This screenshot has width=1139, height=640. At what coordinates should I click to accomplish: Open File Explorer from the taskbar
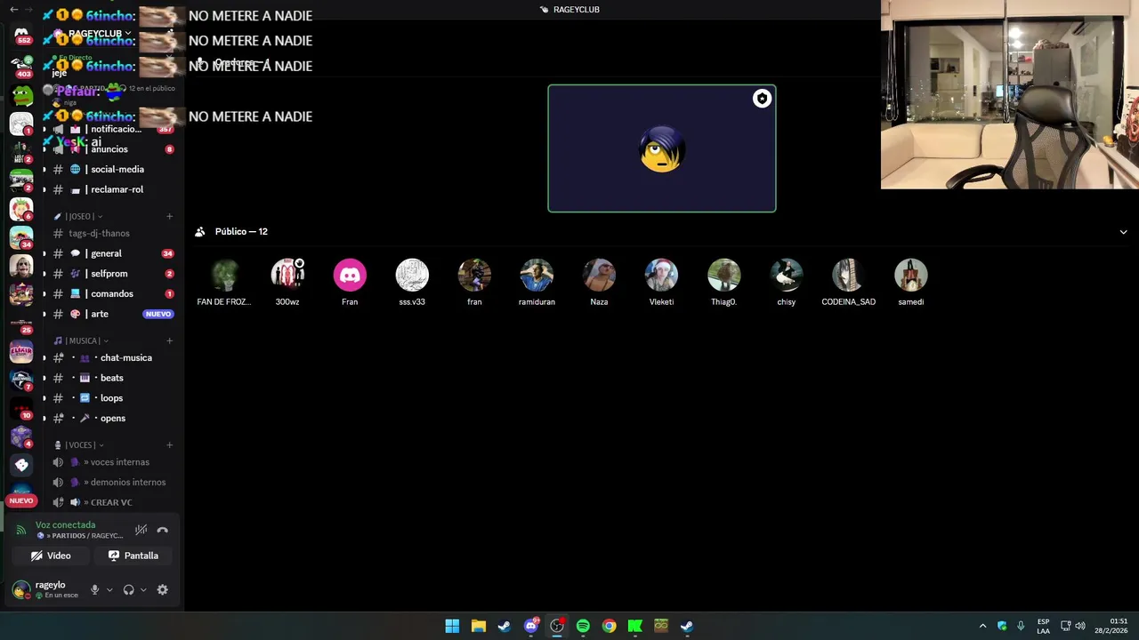478,626
